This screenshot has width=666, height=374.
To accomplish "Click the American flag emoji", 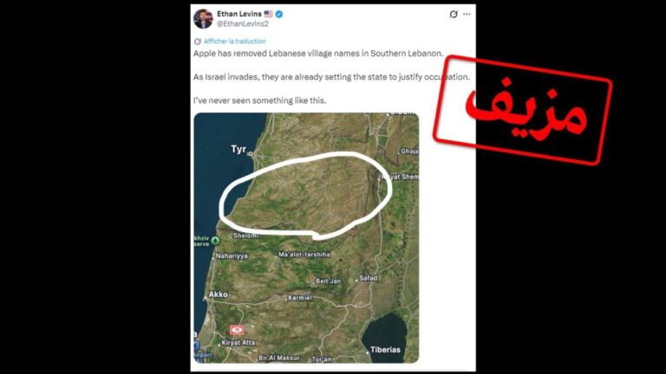I will pos(269,14).
